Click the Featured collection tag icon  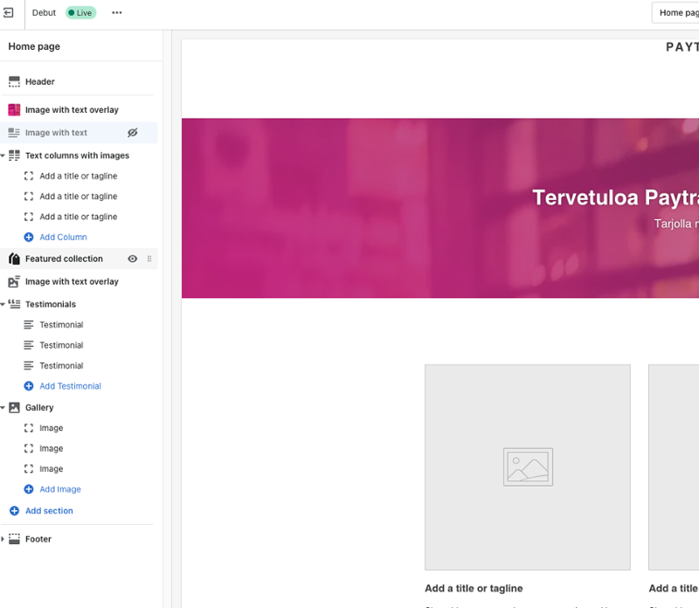(14, 259)
